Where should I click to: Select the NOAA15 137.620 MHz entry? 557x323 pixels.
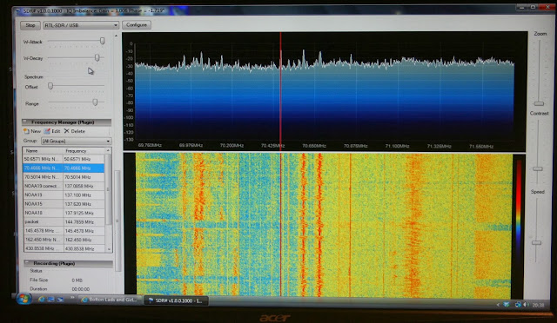point(64,204)
